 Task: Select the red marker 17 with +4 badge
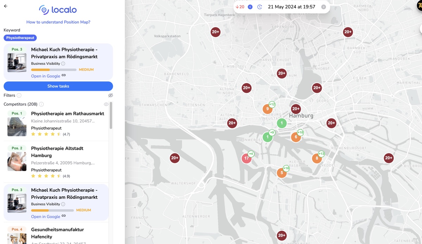pos(247,158)
